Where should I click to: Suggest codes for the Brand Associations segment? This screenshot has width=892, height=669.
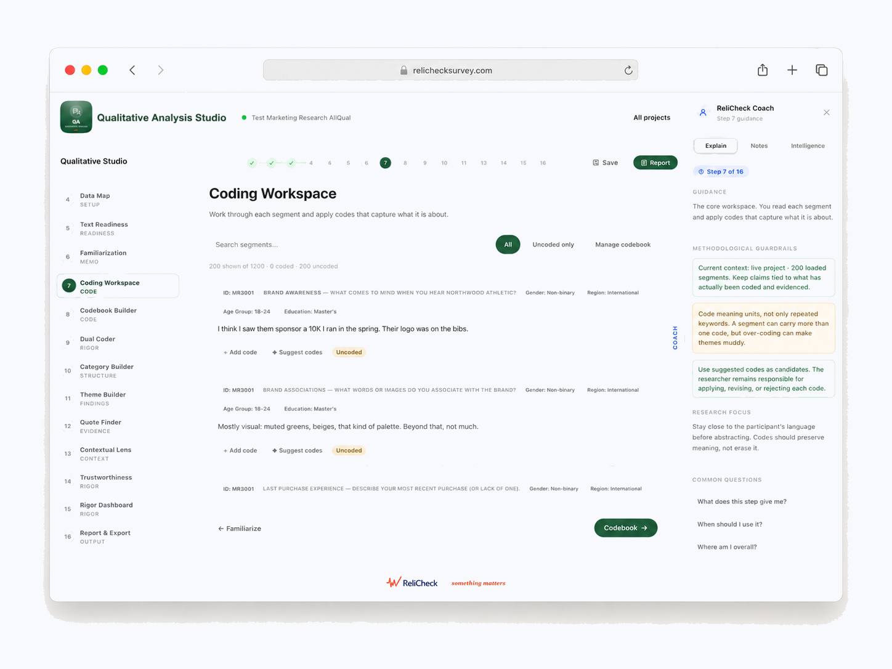(297, 450)
